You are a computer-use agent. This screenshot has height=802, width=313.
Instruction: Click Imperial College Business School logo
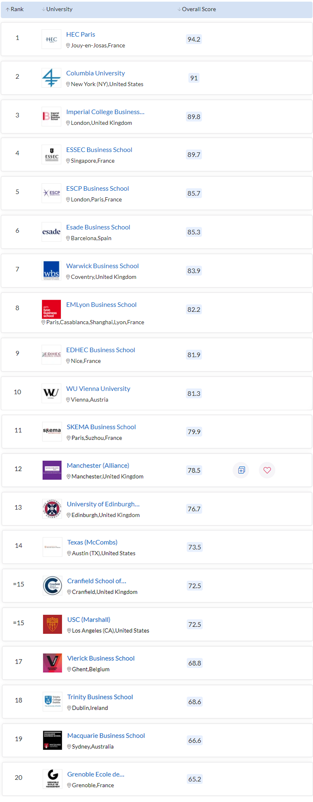(51, 117)
